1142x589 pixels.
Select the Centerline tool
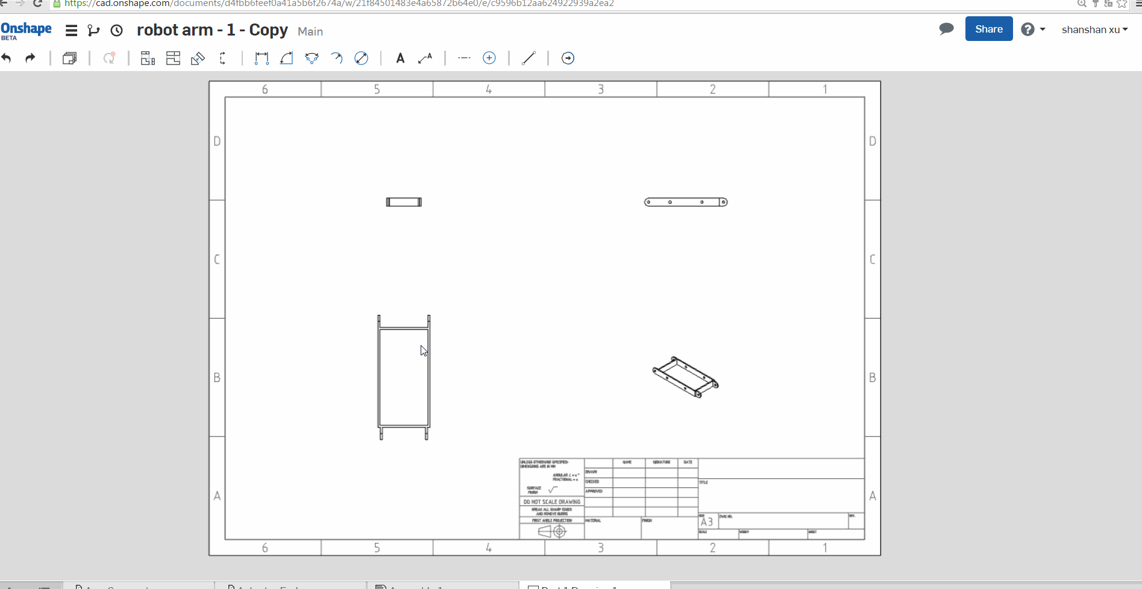tap(463, 58)
